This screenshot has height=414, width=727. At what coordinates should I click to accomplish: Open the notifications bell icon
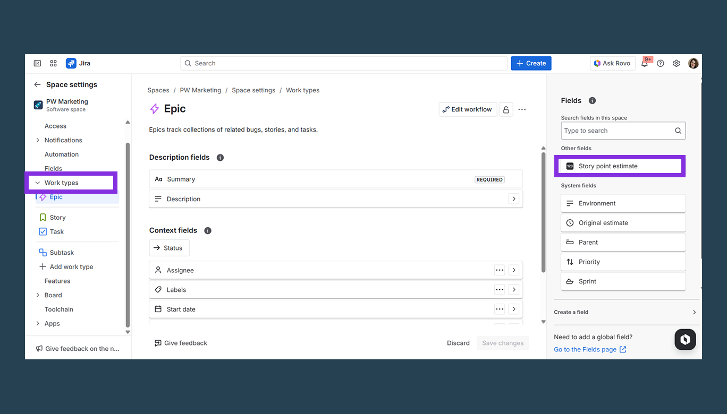click(645, 63)
